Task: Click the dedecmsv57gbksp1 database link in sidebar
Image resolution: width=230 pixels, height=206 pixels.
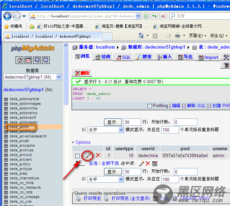Action: (24, 90)
